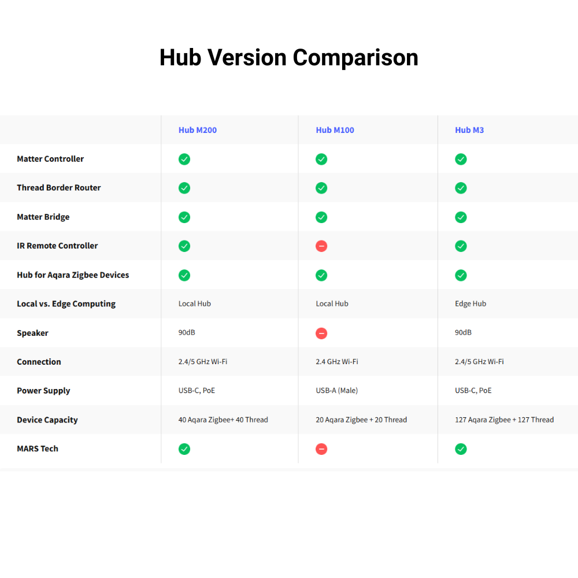Viewport: 578px width, 578px height.
Task: Click Hub M3 IR Remote Controller checkmark
Action: [x=461, y=246]
